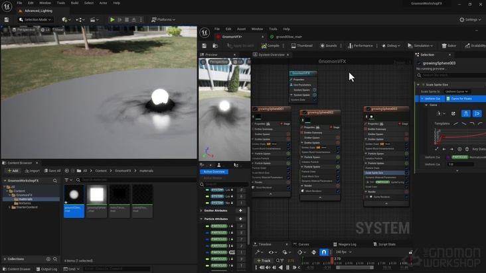
Task: Toggle the growingSphere002 emitter enable checkbox
Action: tap(304, 113)
